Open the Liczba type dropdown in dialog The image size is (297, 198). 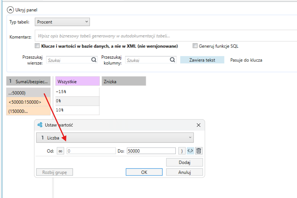[x=115, y=138]
